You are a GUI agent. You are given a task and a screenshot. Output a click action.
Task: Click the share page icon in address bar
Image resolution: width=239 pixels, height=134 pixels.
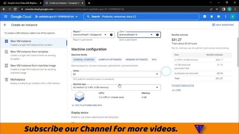[x=211, y=9]
